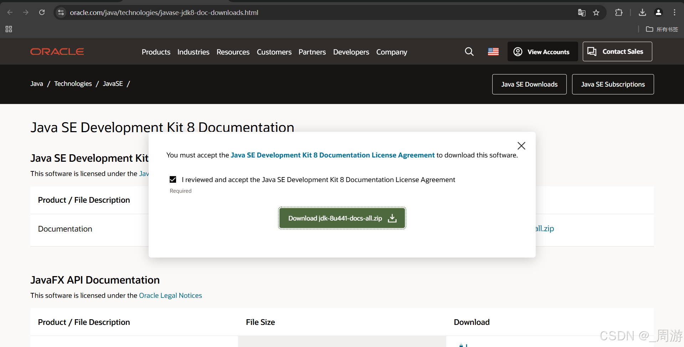The image size is (684, 347).
Task: Click the browser forward arrow
Action: (26, 12)
